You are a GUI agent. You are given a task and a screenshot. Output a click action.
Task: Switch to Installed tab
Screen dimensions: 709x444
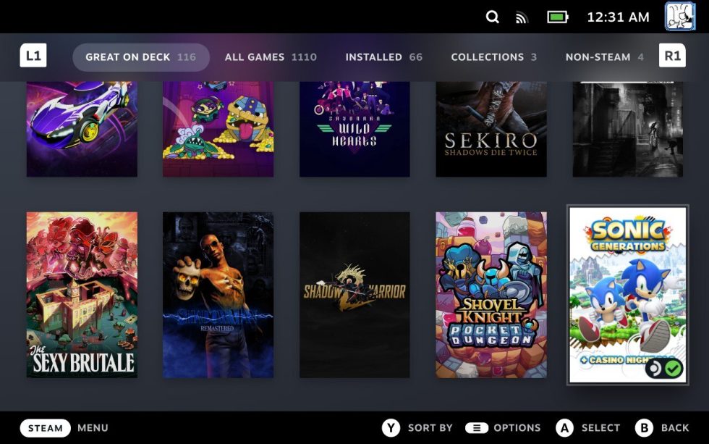coord(383,57)
